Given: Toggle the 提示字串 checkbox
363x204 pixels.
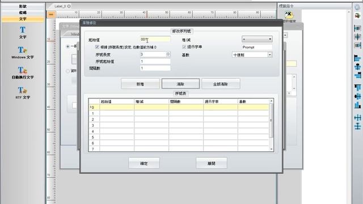Looking at the screenshot, I should [x=184, y=47].
